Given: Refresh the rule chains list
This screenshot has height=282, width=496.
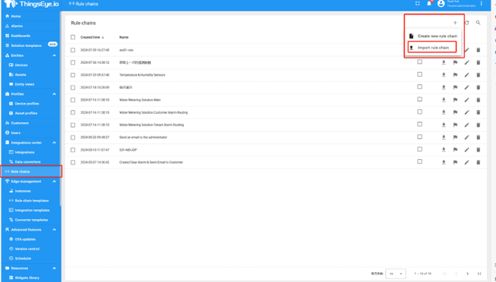Looking at the screenshot, I should tap(466, 23).
